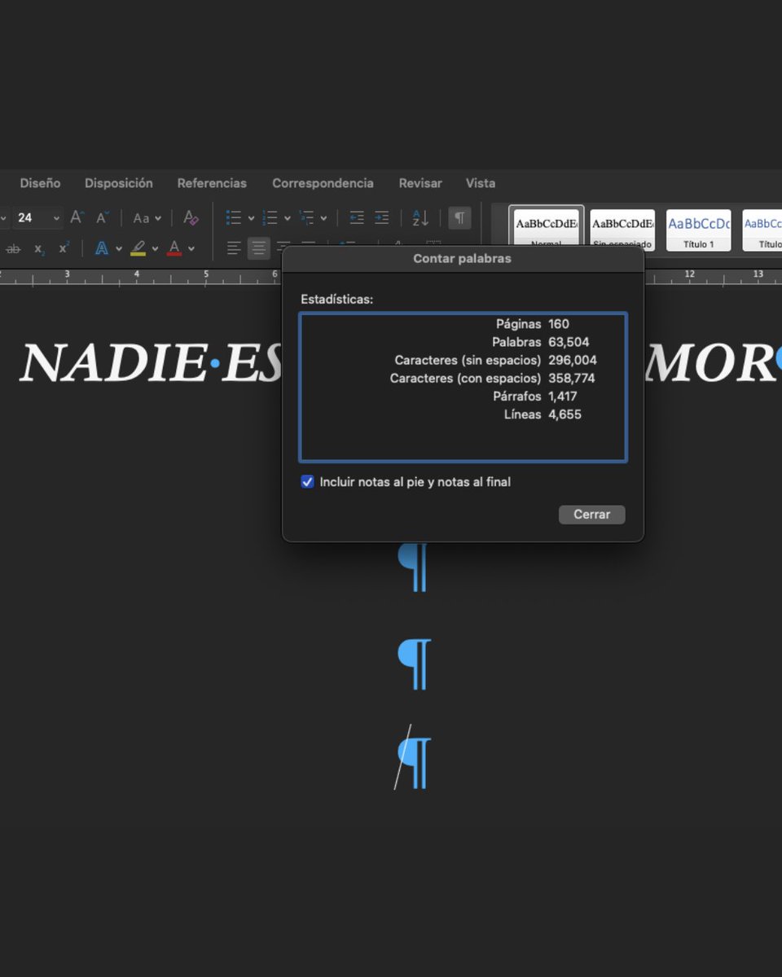
Task: Insert a multilevel list
Action: tap(306, 217)
